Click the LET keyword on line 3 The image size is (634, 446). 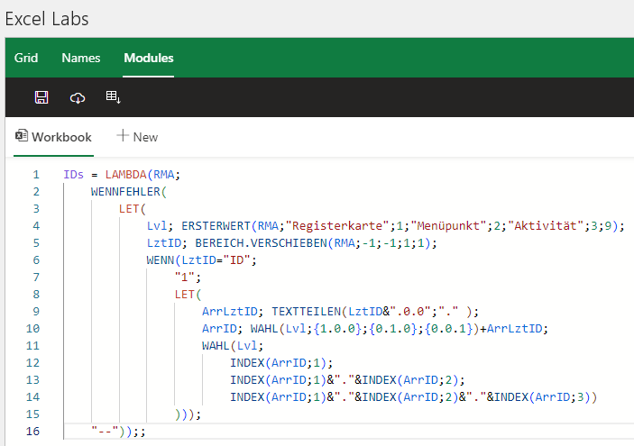tap(129, 208)
